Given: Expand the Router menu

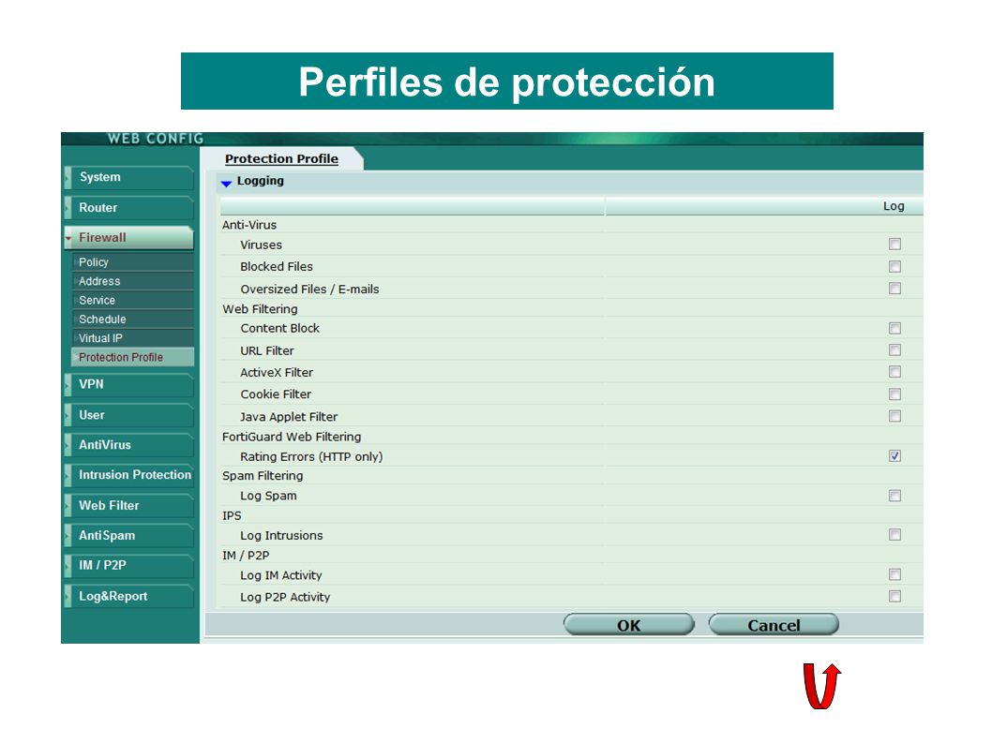Looking at the screenshot, I should (x=129, y=208).
